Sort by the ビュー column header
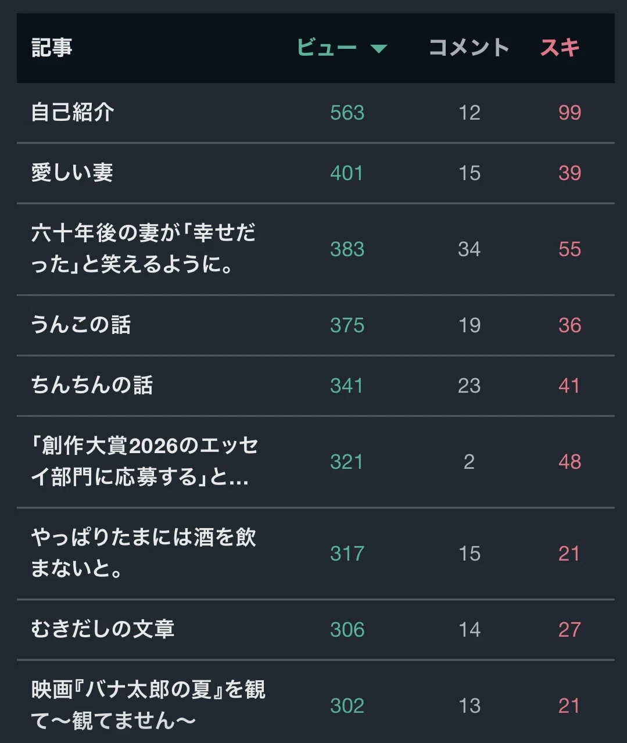This screenshot has width=627, height=743. click(x=327, y=48)
